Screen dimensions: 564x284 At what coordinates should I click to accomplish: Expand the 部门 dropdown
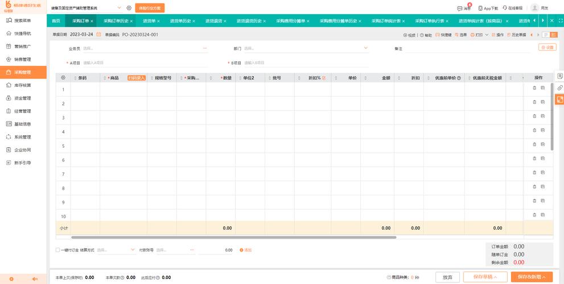pos(366,48)
